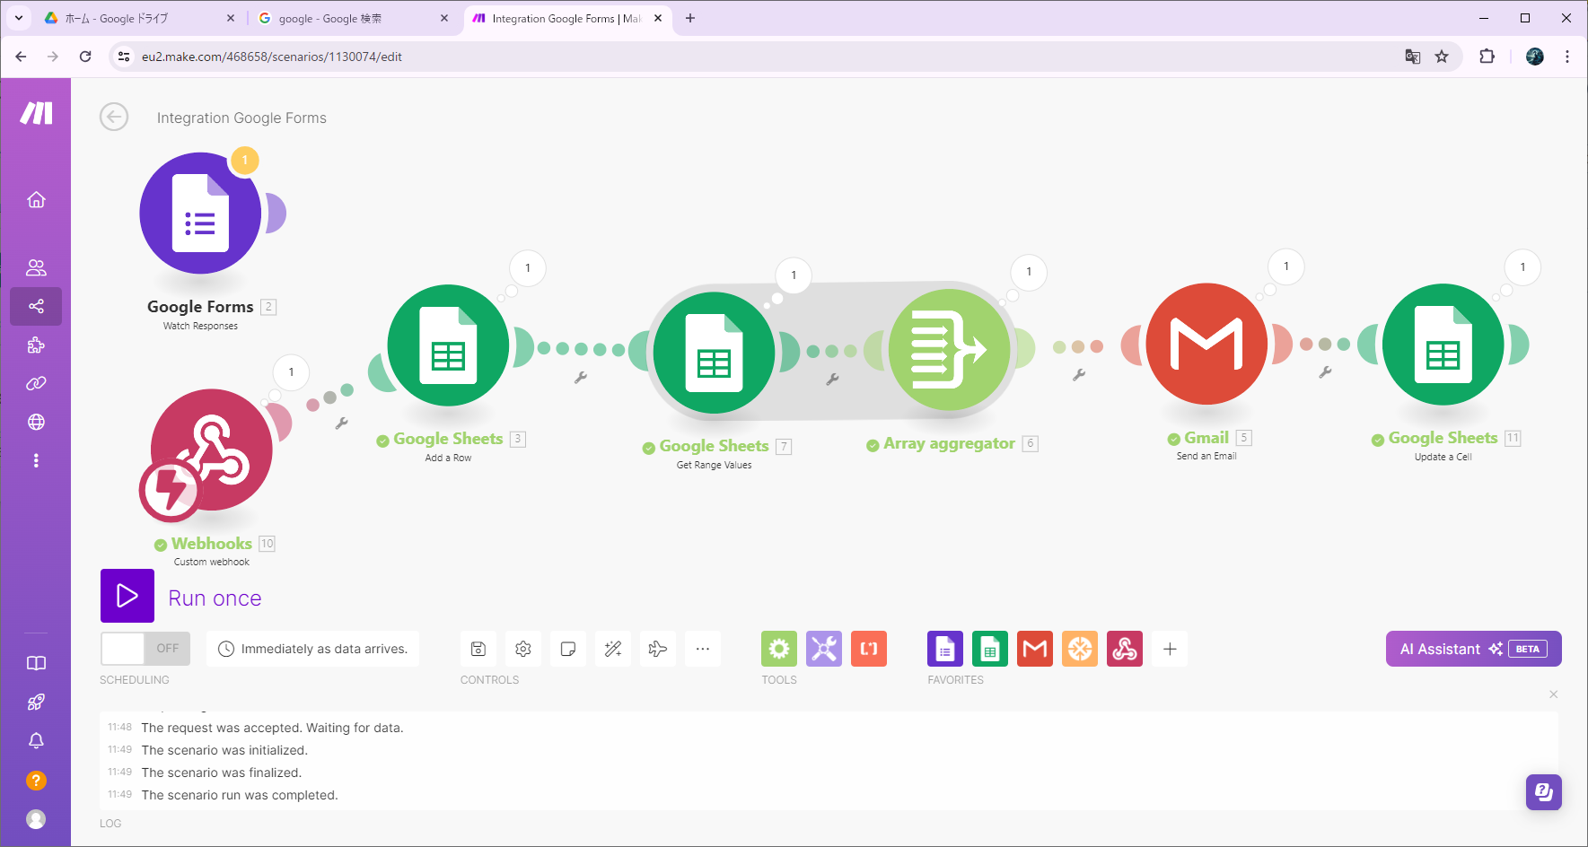Viewport: 1588px width, 847px height.
Task: Open the AI Assistant beta button
Action: (x=1473, y=649)
